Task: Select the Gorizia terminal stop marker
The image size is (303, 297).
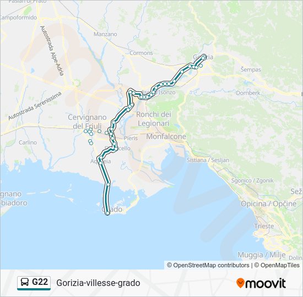Action: (x=203, y=58)
